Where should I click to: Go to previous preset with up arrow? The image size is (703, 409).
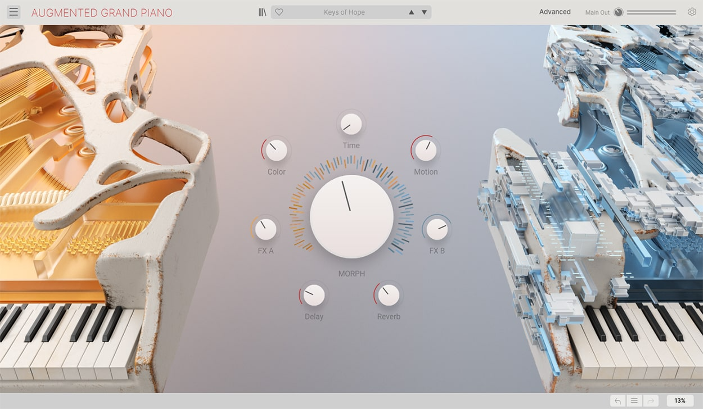pos(411,12)
